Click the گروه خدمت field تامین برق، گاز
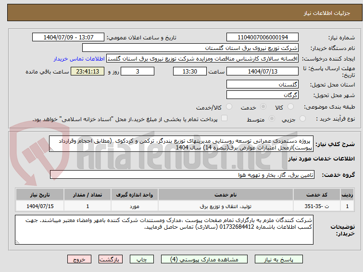363x272 pixels. pos(182,175)
